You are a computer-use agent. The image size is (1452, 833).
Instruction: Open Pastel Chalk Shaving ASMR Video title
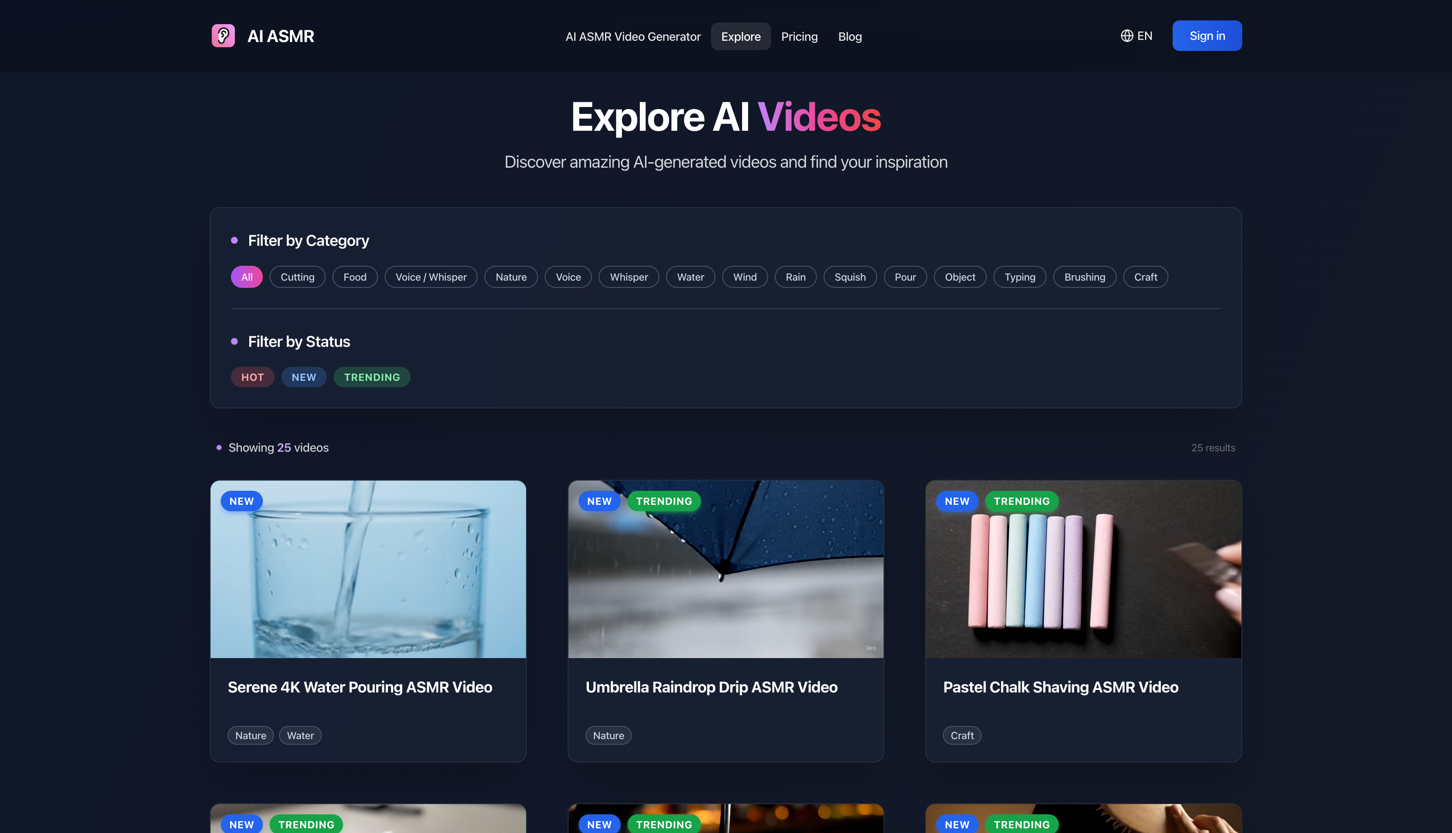[x=1061, y=687]
